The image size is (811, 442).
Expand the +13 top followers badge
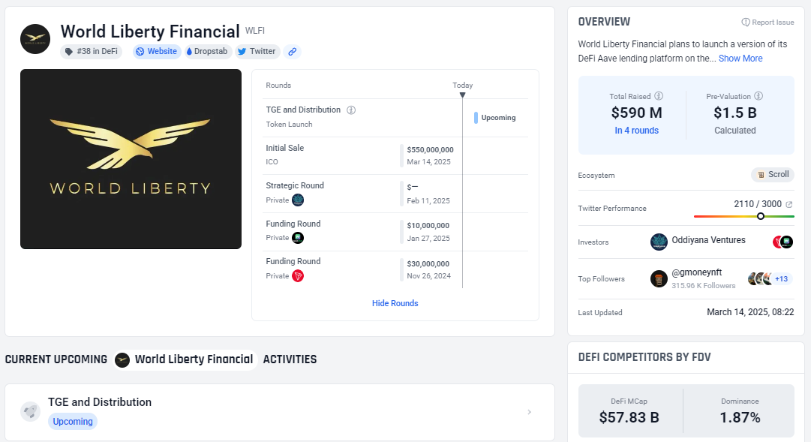click(x=781, y=279)
